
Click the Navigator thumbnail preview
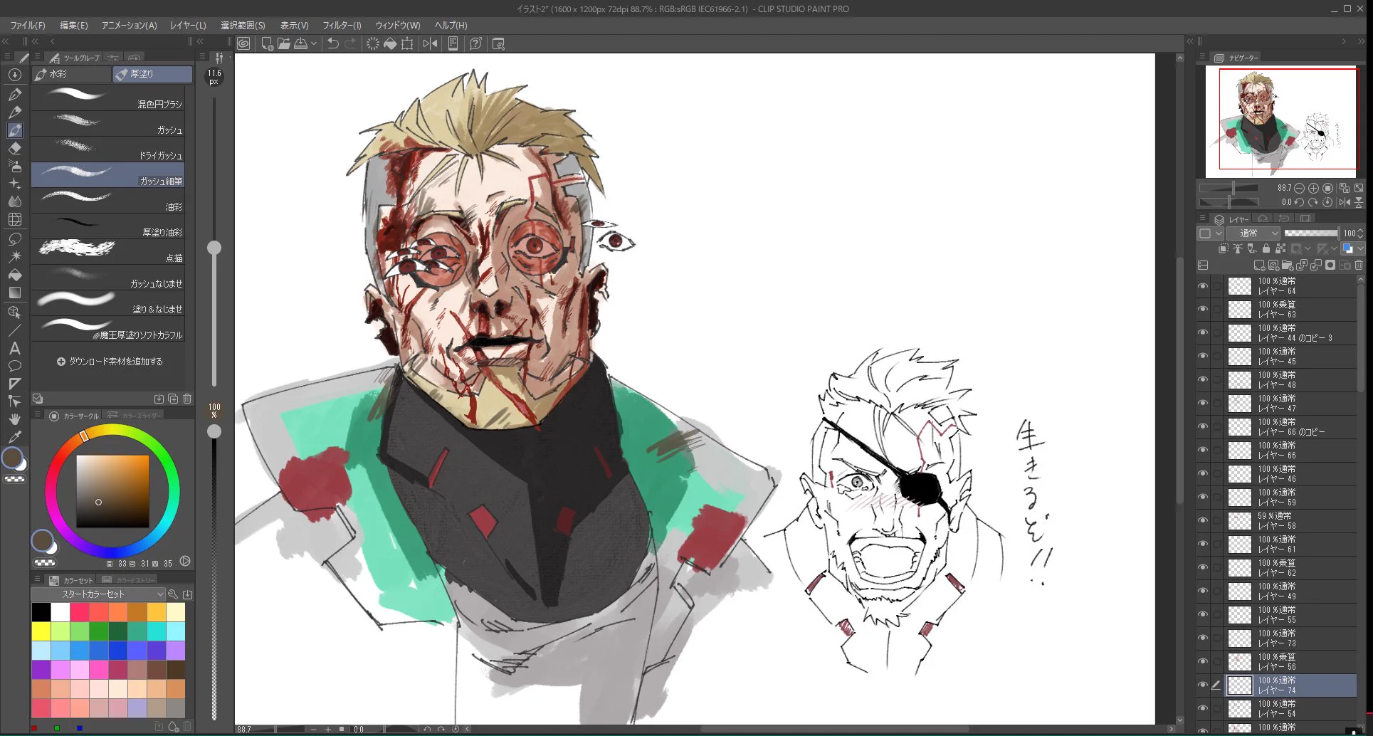[1281, 121]
